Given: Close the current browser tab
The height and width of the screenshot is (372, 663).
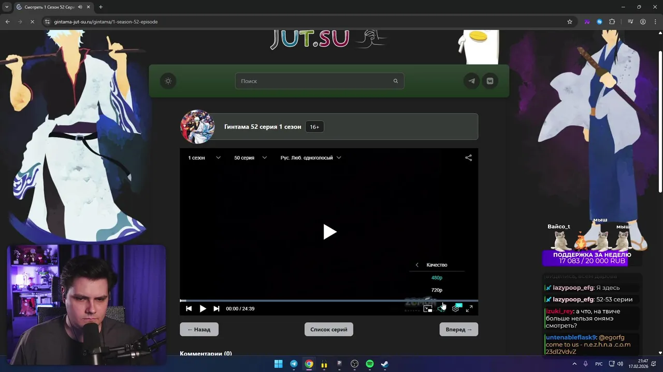Looking at the screenshot, I should pyautogui.click(x=89, y=7).
